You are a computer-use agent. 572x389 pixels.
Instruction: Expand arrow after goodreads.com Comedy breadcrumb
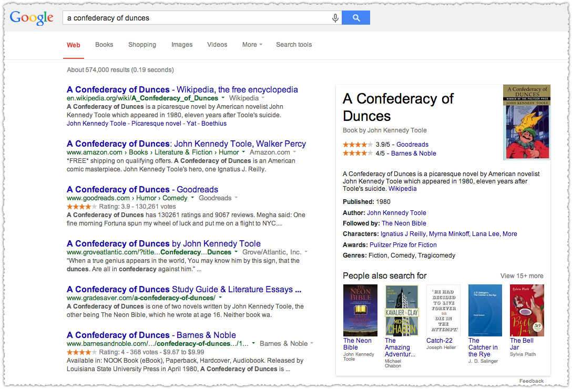tap(192, 198)
